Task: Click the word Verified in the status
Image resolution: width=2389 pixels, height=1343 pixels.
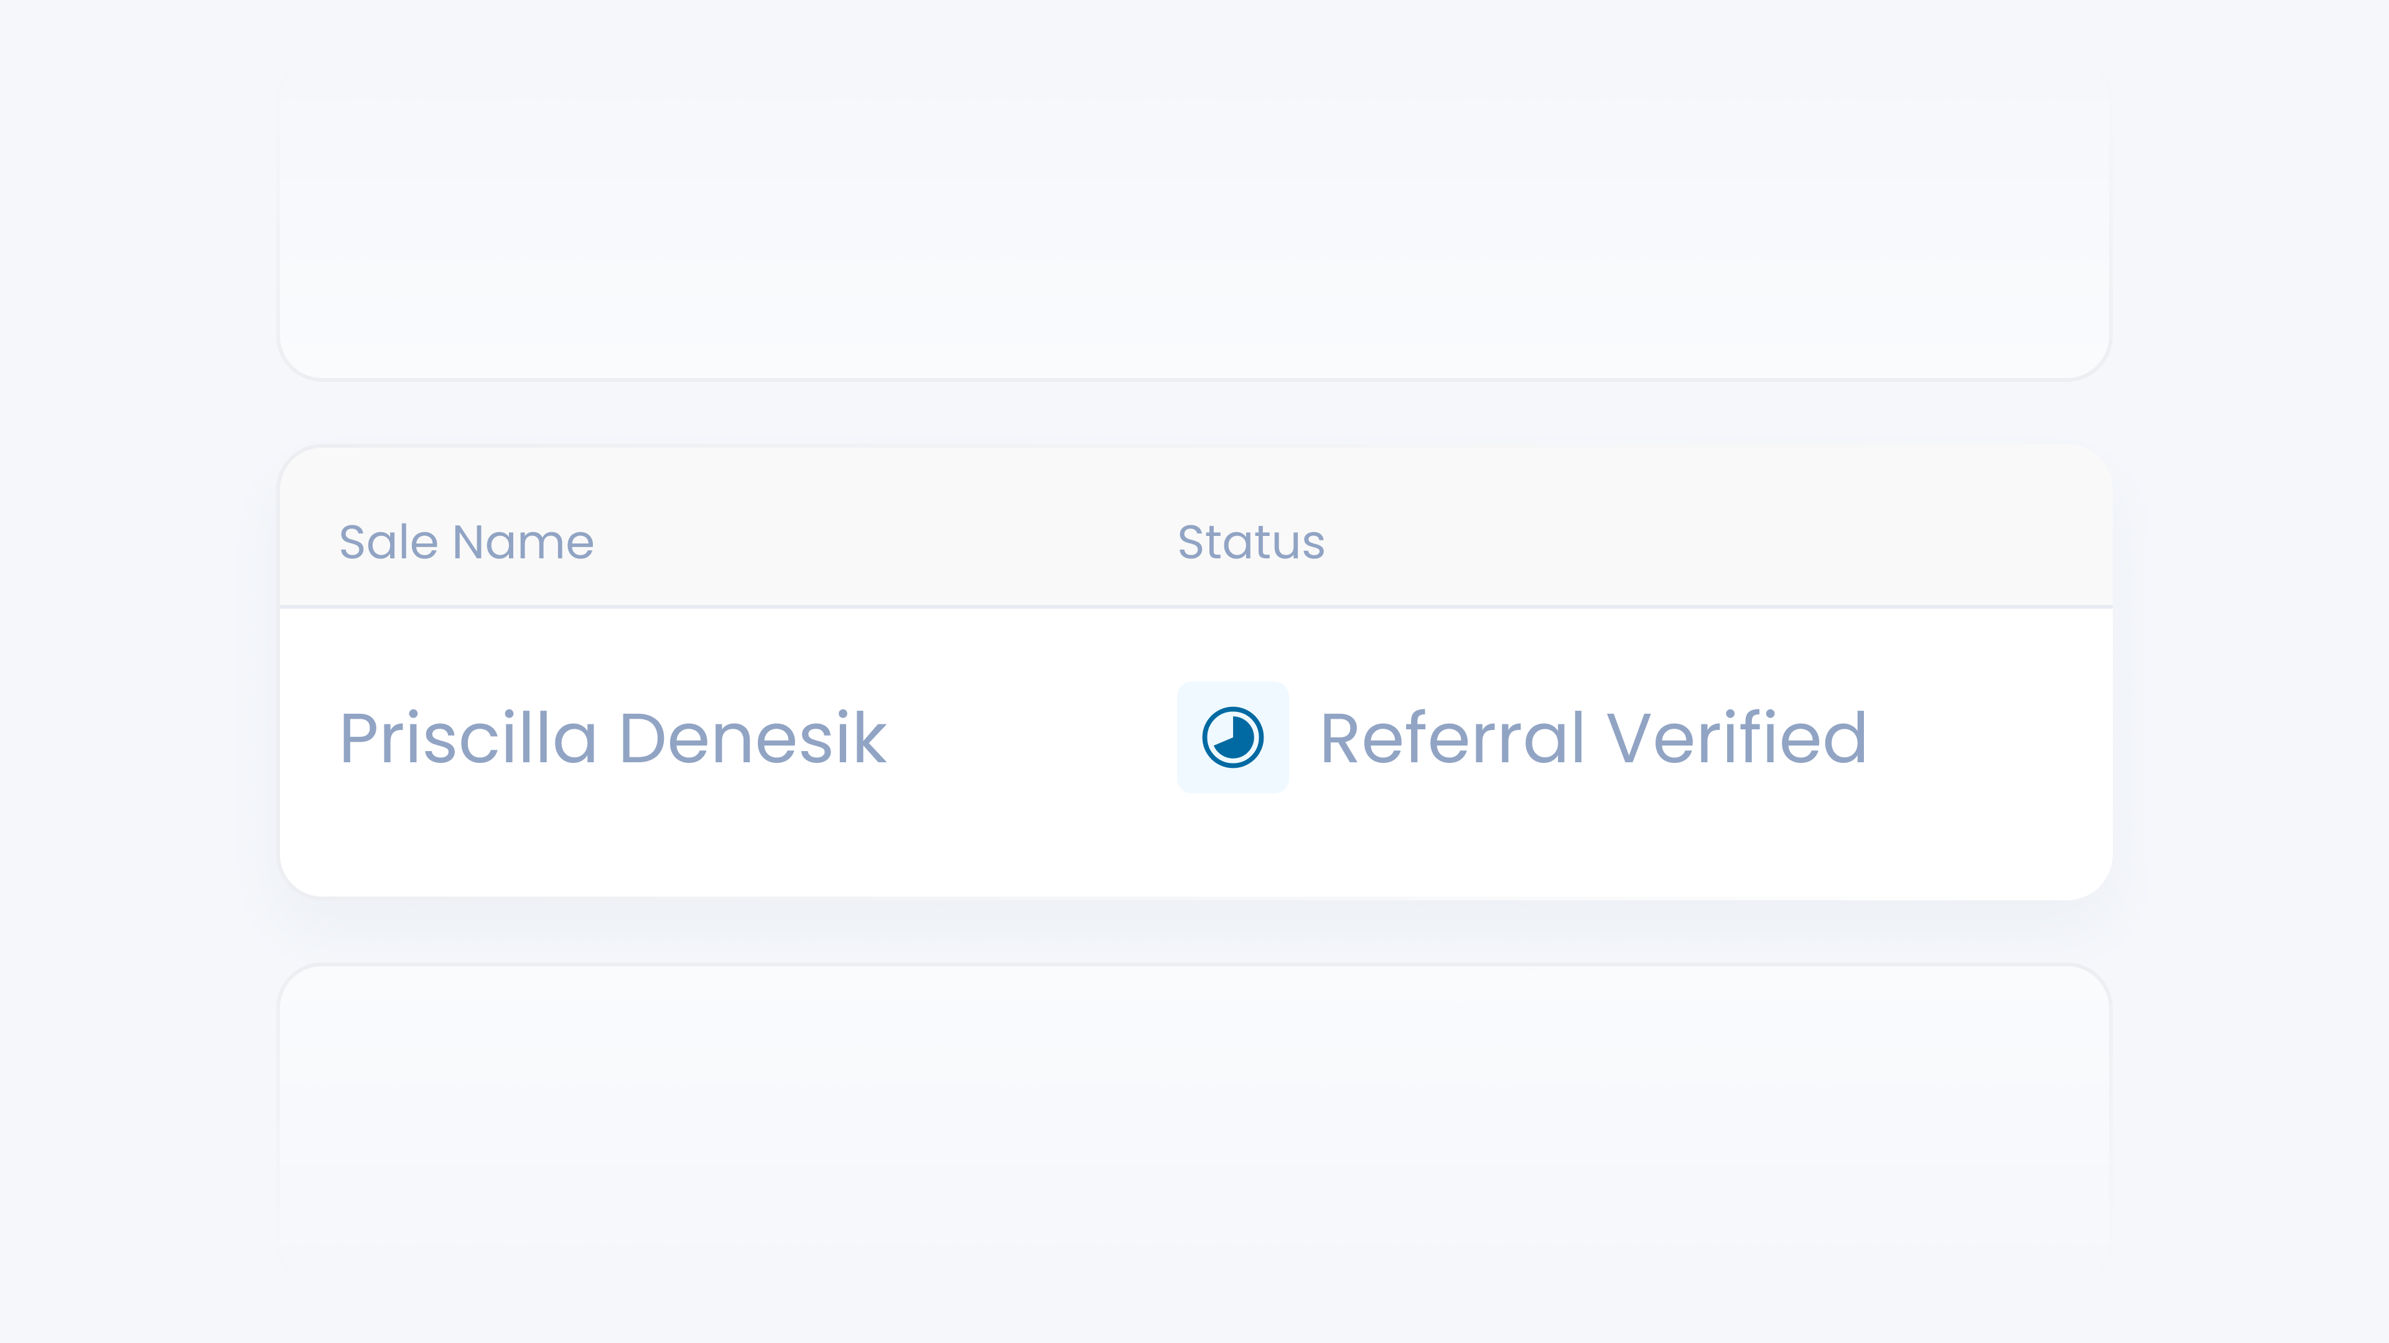Action: click(x=1736, y=738)
